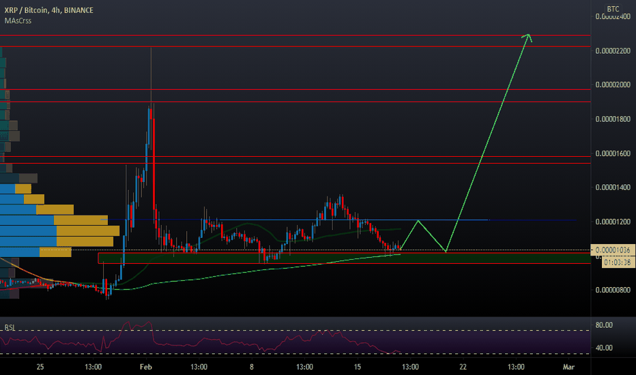
Task: Click the 0.00002200 price axis label
Action: click(613, 50)
